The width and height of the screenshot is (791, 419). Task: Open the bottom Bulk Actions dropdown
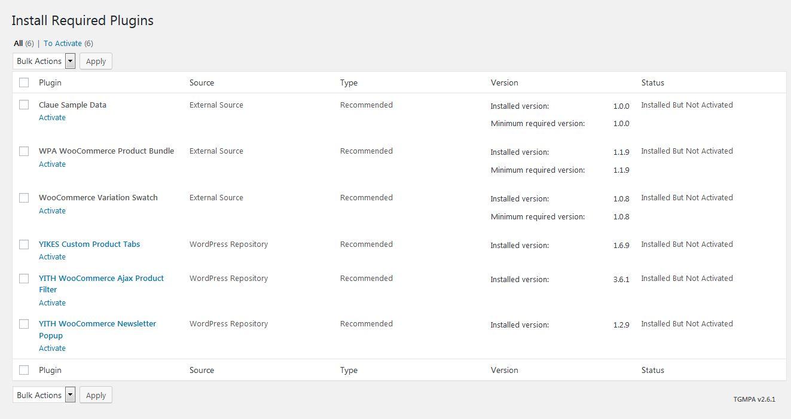44,394
